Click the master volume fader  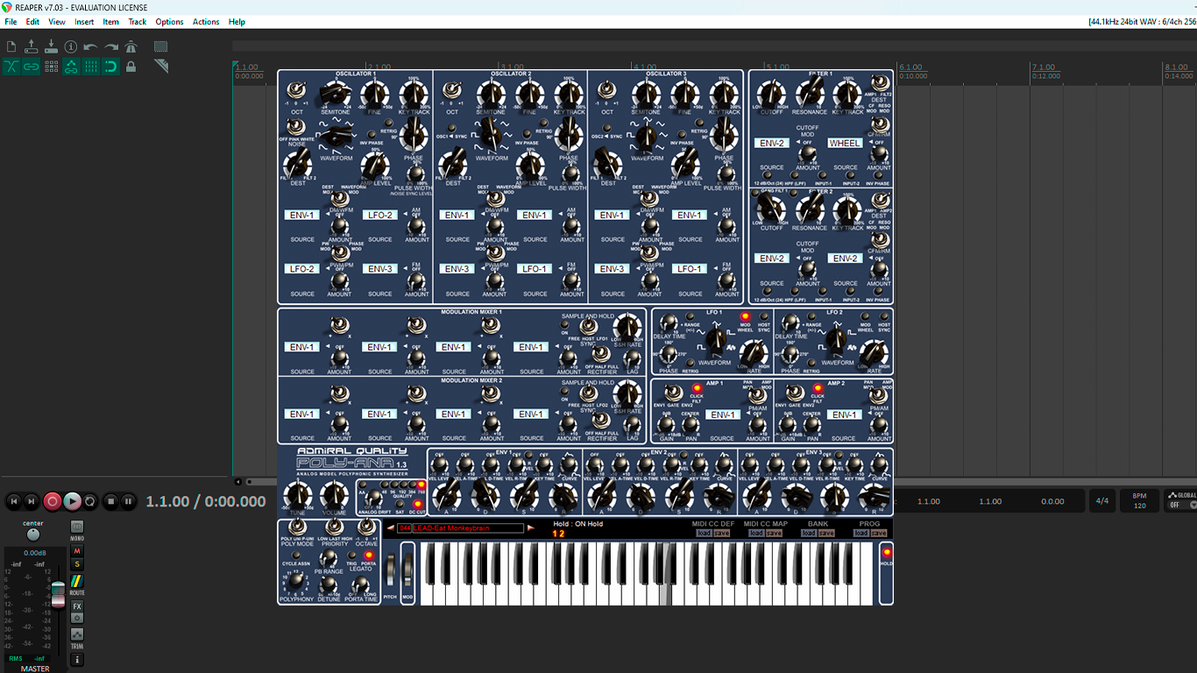click(59, 594)
